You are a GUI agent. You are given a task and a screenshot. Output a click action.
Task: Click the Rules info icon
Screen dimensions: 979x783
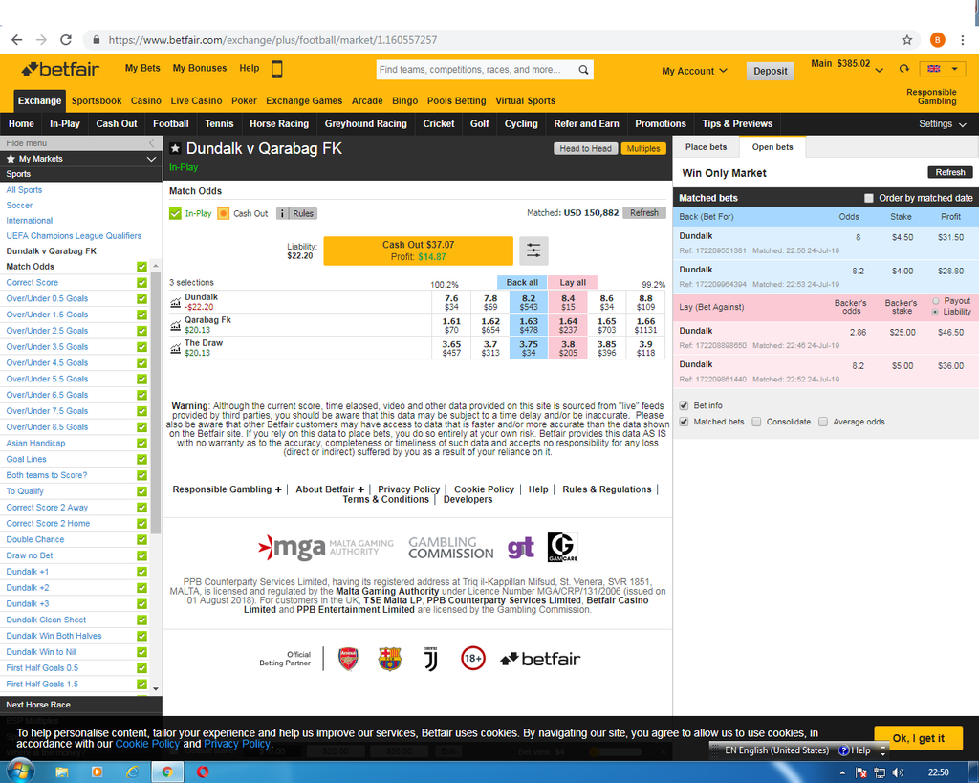click(x=283, y=213)
